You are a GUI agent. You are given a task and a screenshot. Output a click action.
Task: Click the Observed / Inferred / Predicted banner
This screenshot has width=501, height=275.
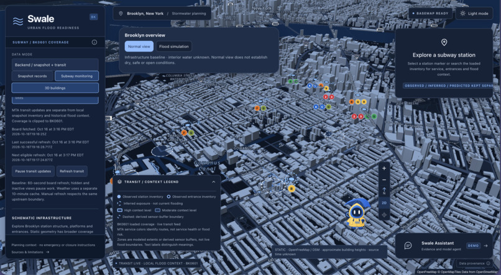click(448, 86)
